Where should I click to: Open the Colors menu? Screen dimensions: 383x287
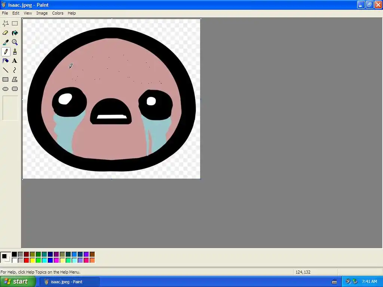pyautogui.click(x=58, y=13)
